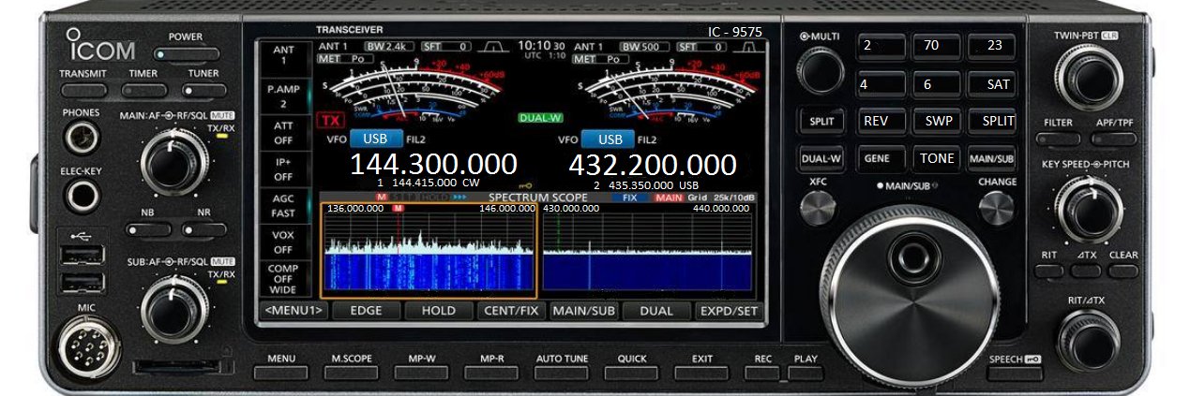Image resolution: width=1190 pixels, height=396 pixels.
Task: Toggle the TRANSMIT button
Action: click(83, 91)
